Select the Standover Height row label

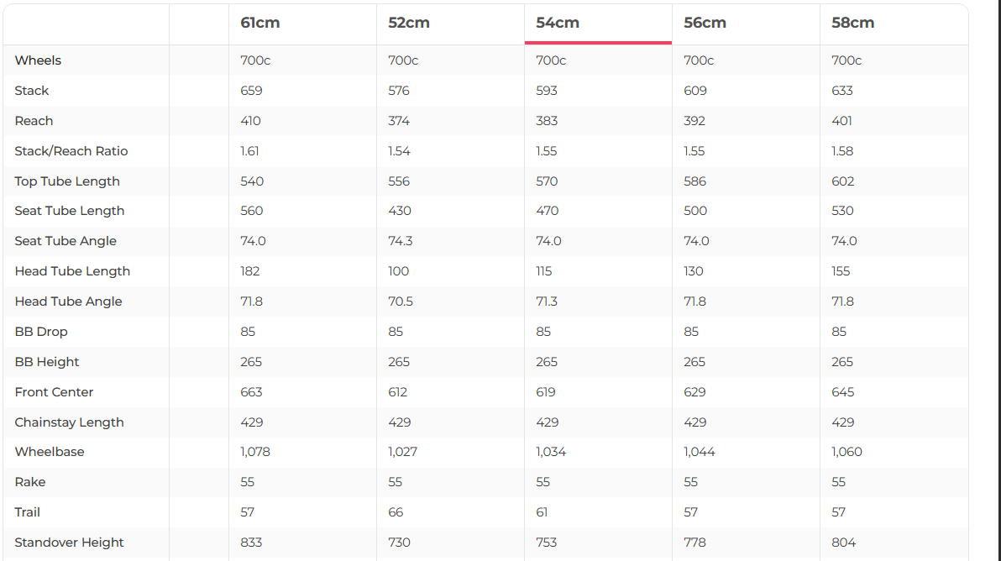click(69, 543)
